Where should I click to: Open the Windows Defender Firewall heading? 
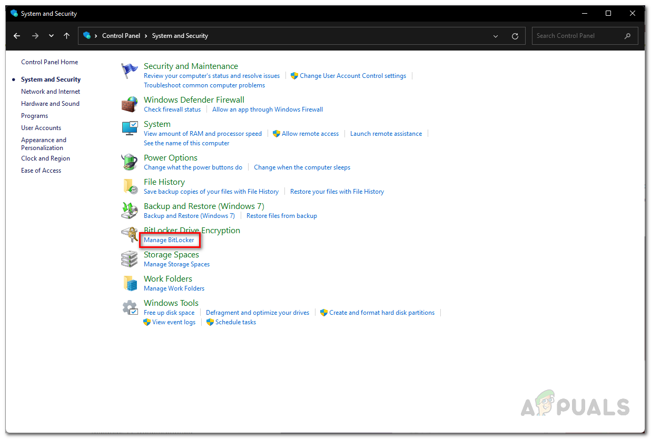194,100
